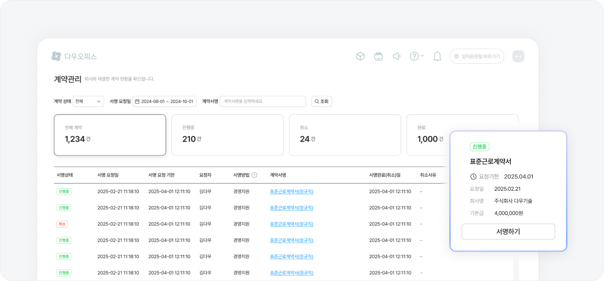The image size is (604, 281).
Task: Select the 취소 24건 card
Action: coord(345,135)
